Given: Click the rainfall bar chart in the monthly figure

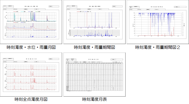Looking at the screenshot, I should tap(32, 35).
